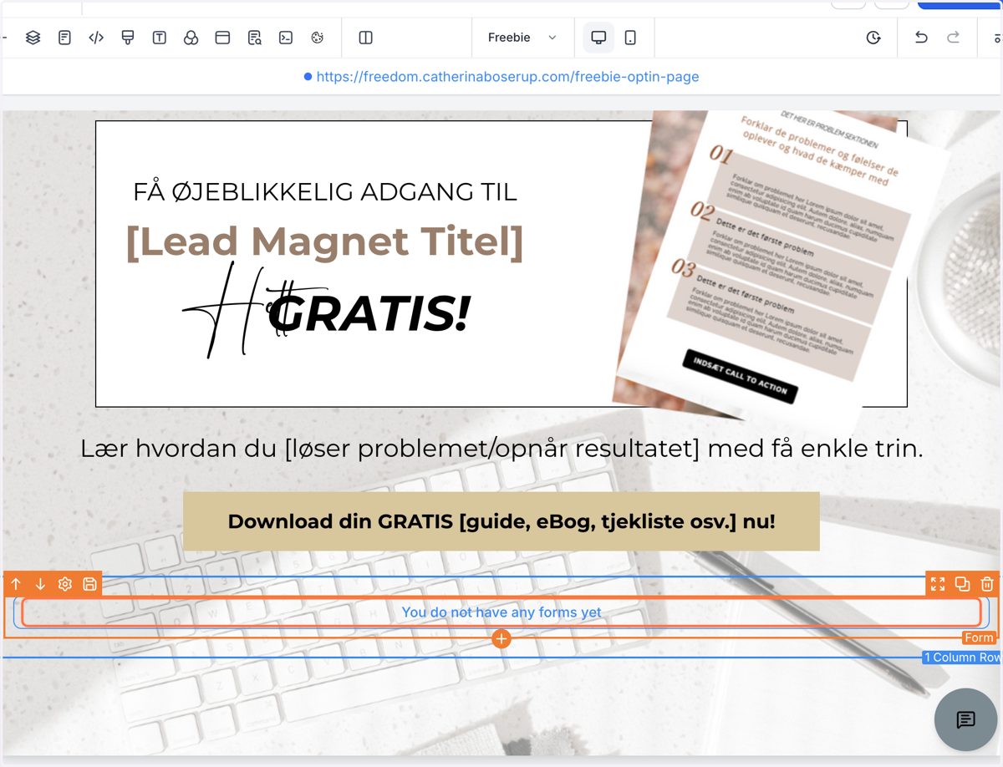Screen dimensions: 1003x767
Task: Duplicate the Form element
Action: (x=962, y=584)
